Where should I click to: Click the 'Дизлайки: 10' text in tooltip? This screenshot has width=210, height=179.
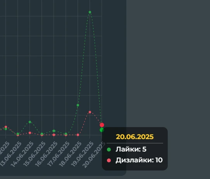(x=139, y=160)
